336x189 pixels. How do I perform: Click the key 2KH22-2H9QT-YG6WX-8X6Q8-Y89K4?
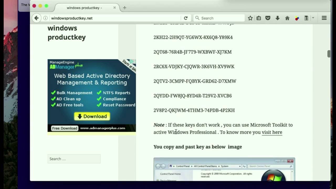pos(193,37)
